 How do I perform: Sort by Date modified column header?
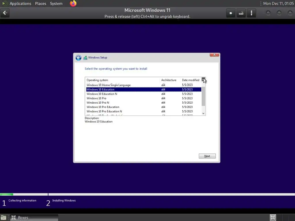coord(191,80)
